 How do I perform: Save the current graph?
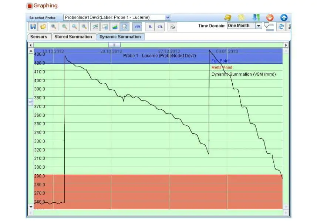click(33, 27)
